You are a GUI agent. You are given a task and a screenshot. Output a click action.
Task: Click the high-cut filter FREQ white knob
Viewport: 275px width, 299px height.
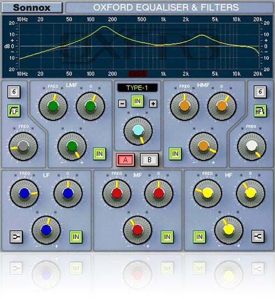point(251,146)
